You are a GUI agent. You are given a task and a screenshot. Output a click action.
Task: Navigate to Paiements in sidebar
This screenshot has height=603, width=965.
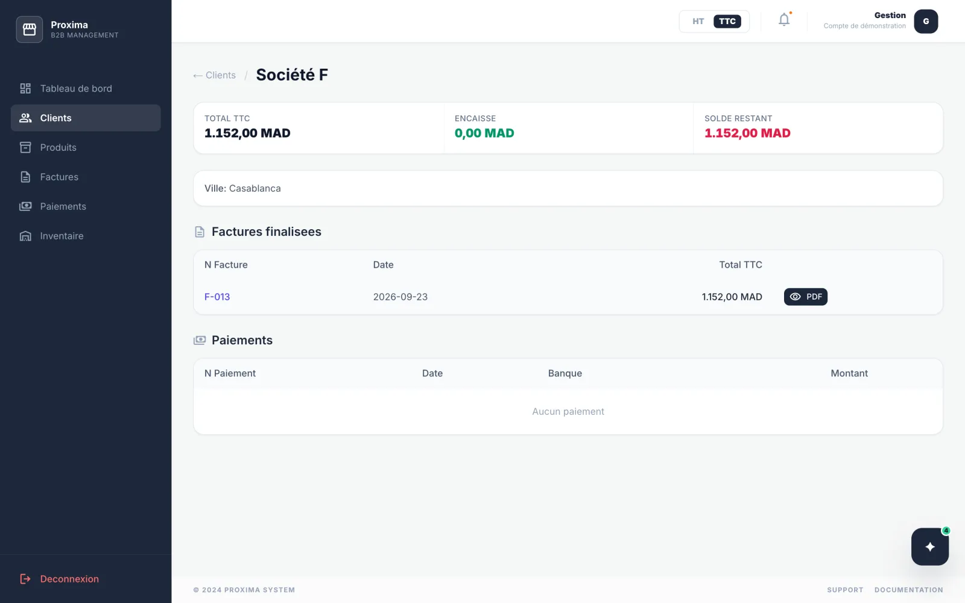coord(86,206)
